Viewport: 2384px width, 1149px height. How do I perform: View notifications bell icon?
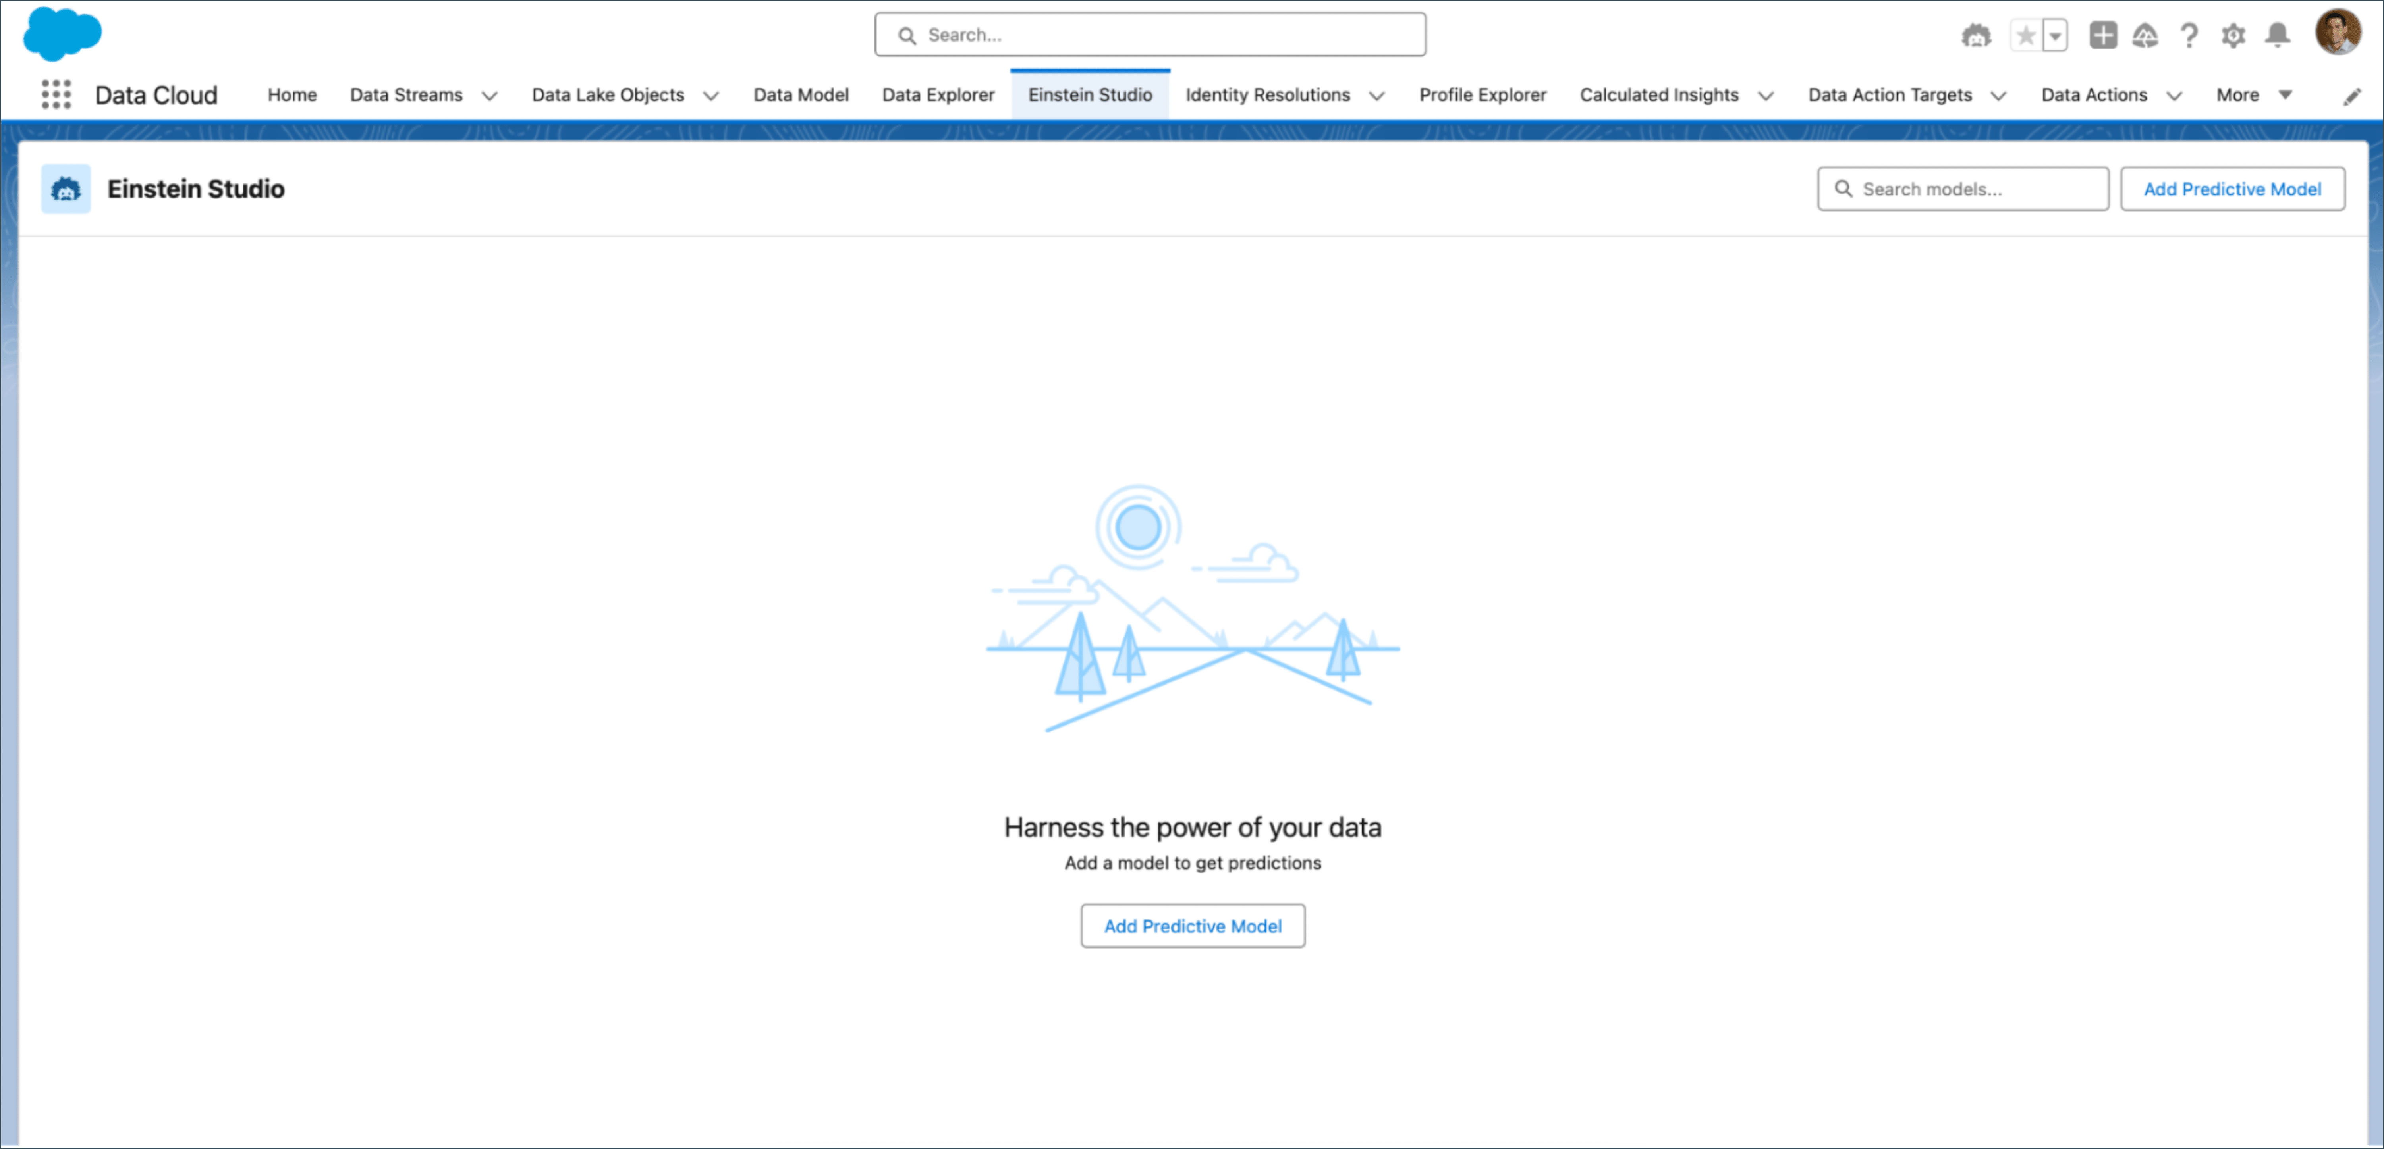tap(2277, 35)
